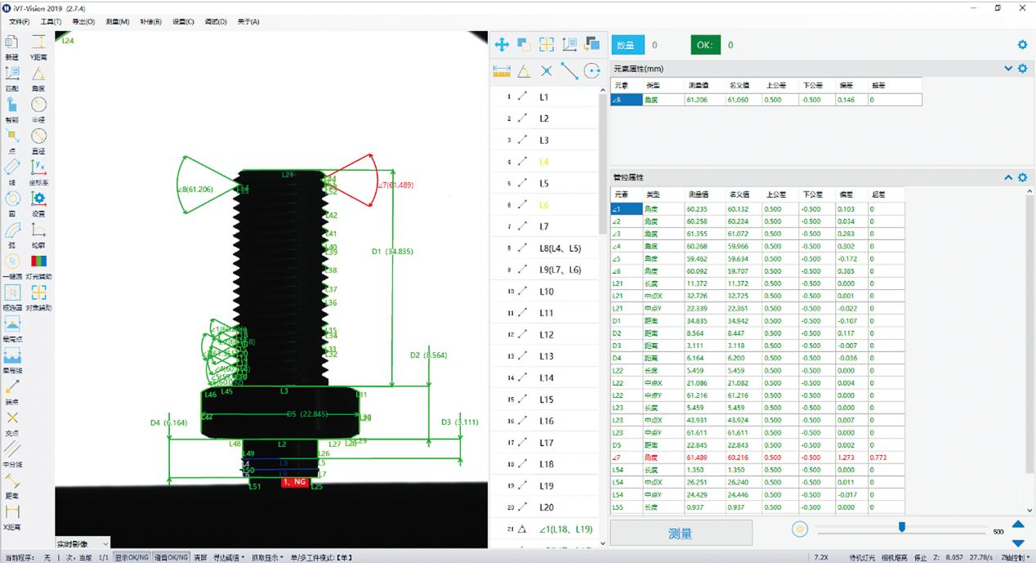
Task: Select the 半径 (radius) tool in left toolbar
Action: click(x=38, y=107)
